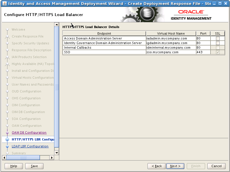
Task: Click the disabled Finish button
Action: [x=196, y=166]
